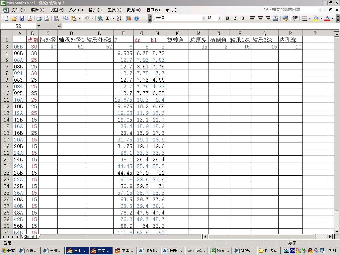Screen dimensions: 340x255
Task: Open the Font Color dropdown arrow
Action: coord(332,18)
